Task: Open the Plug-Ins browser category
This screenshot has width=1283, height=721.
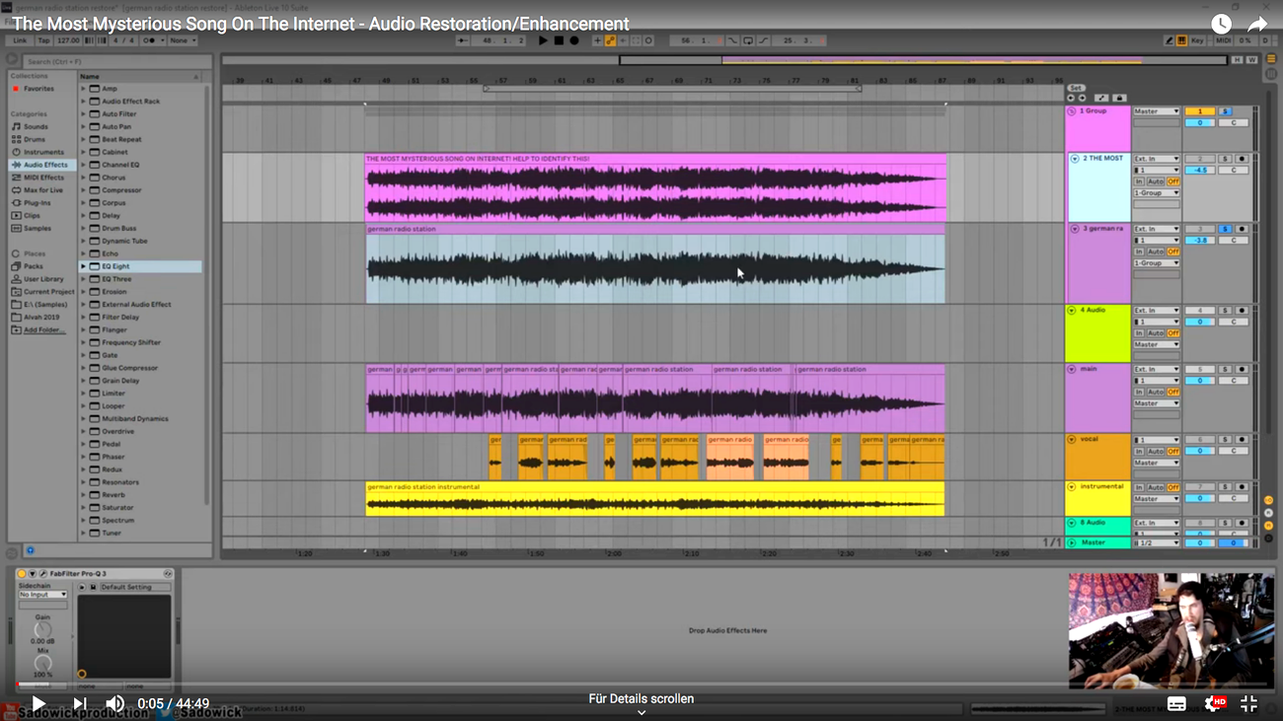Action: point(38,203)
